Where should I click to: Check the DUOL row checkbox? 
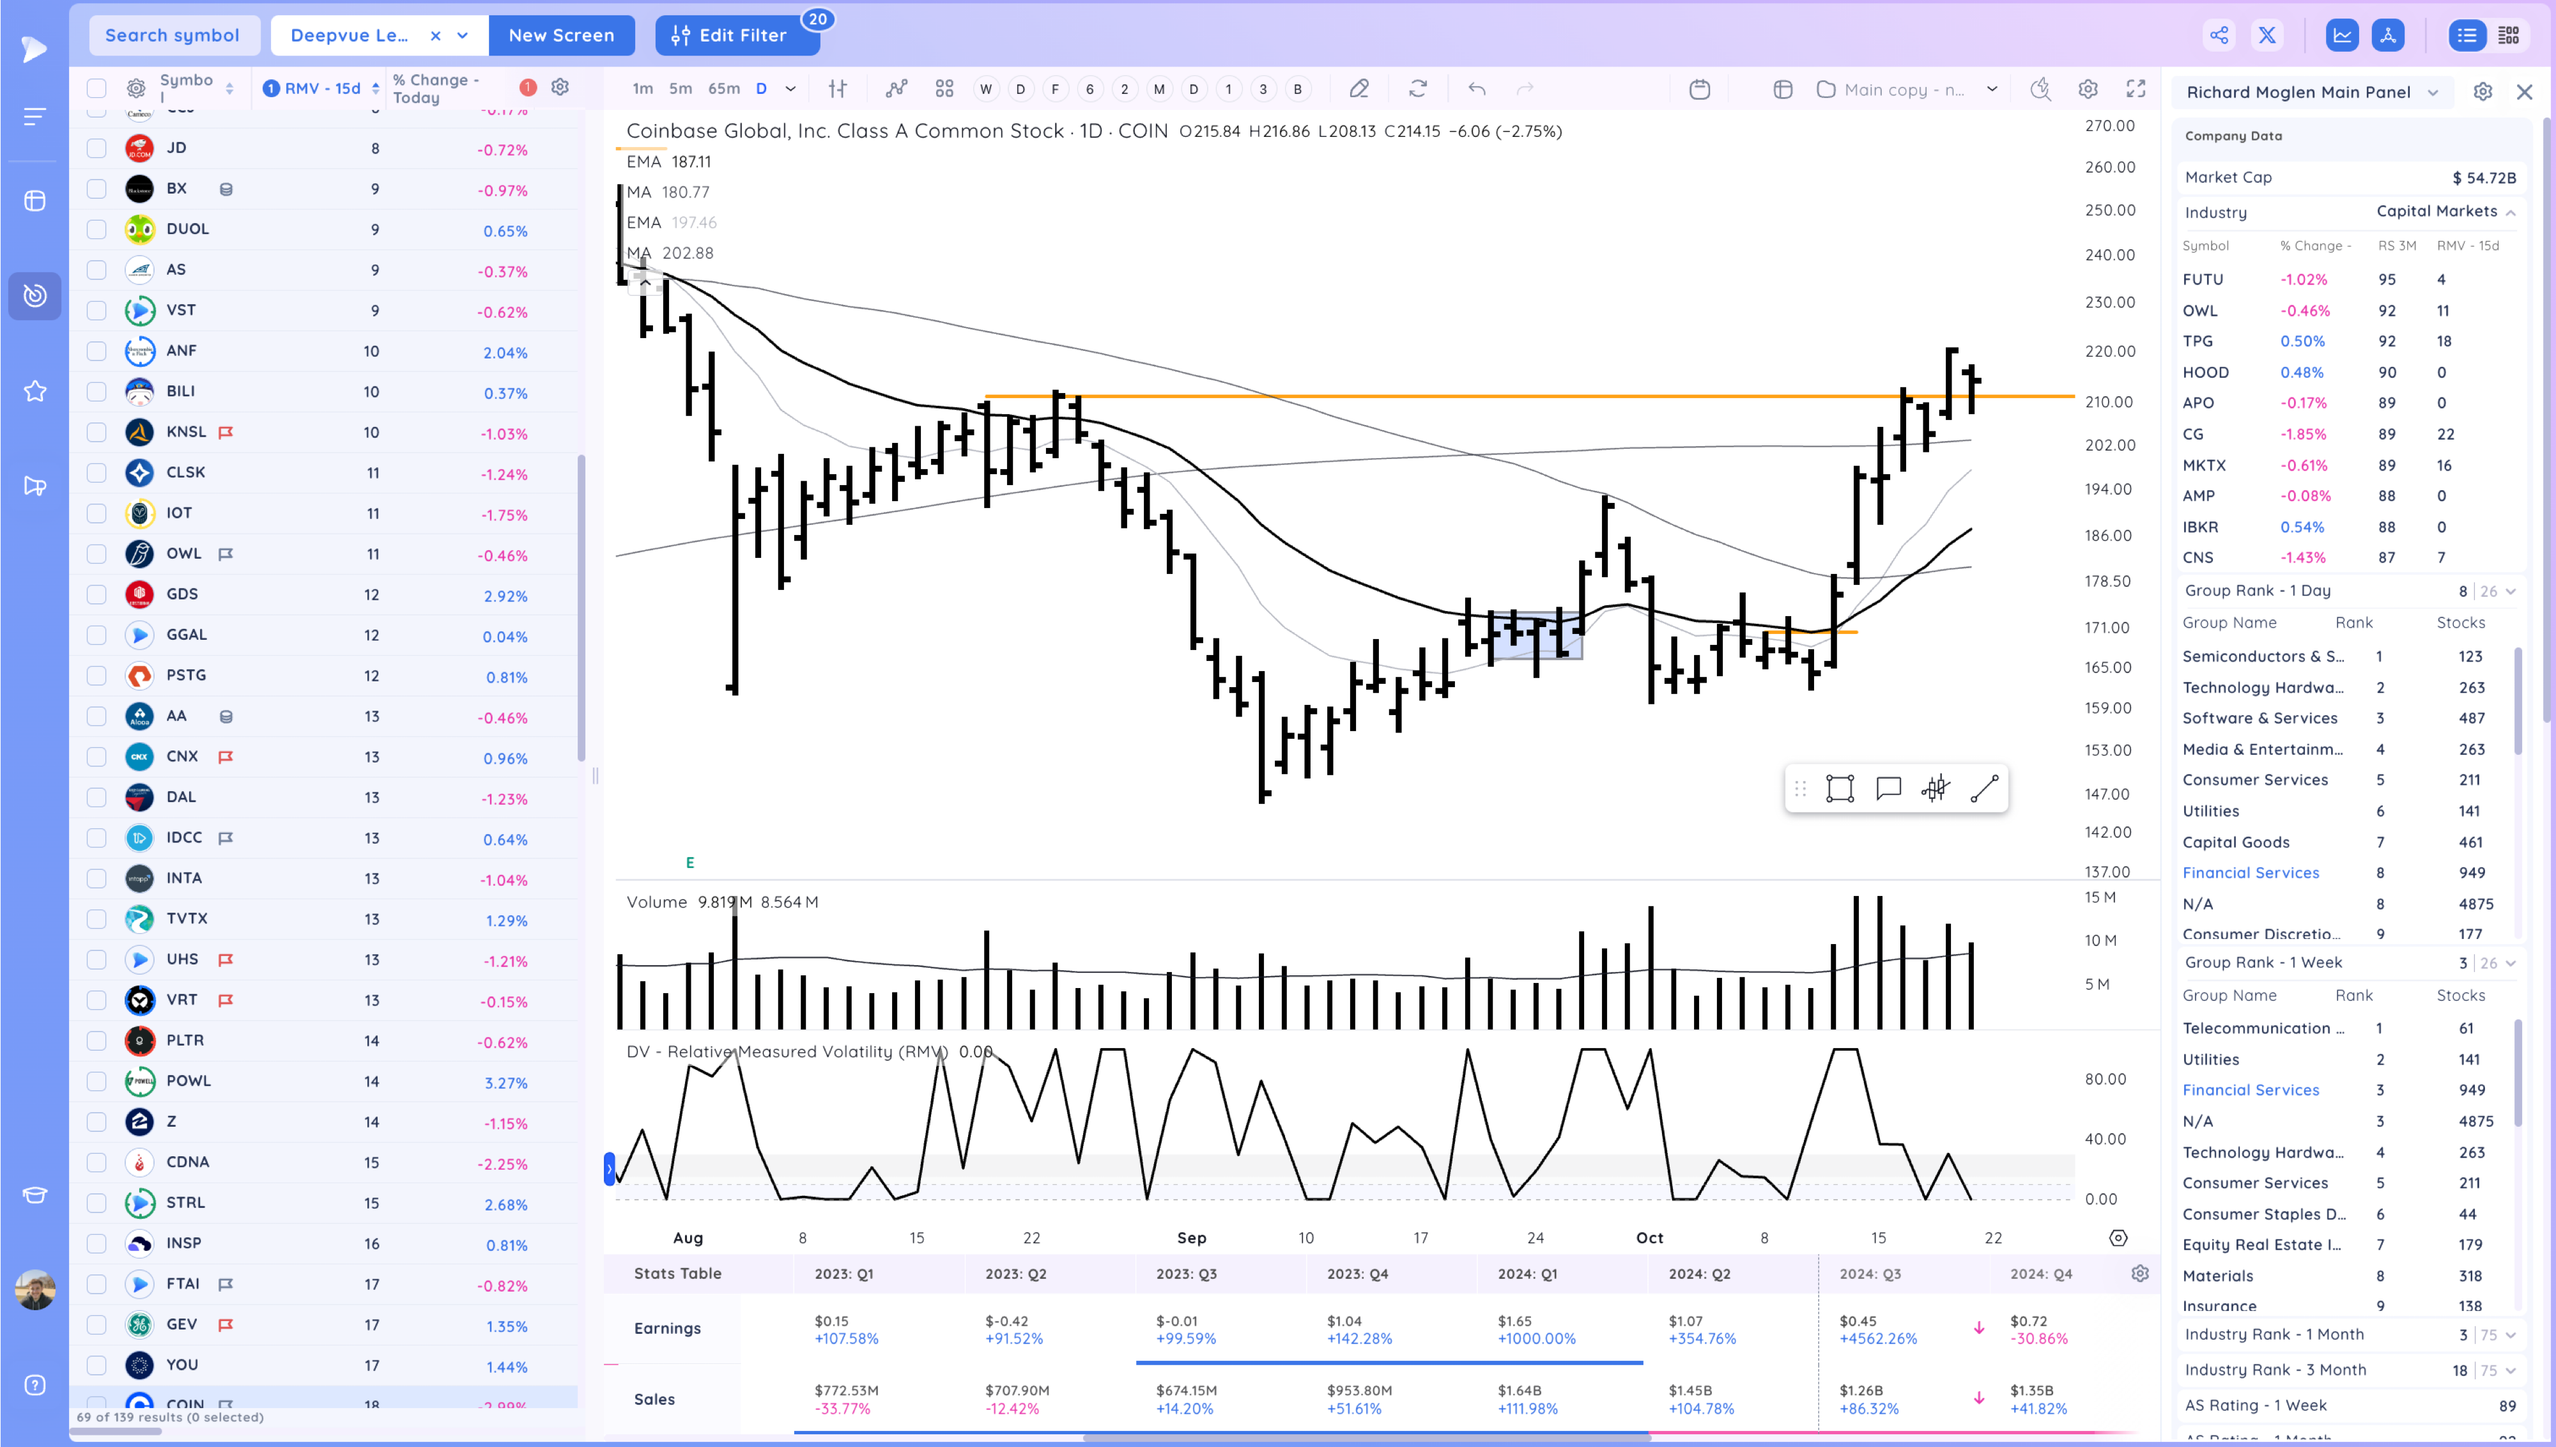pyautogui.click(x=96, y=229)
